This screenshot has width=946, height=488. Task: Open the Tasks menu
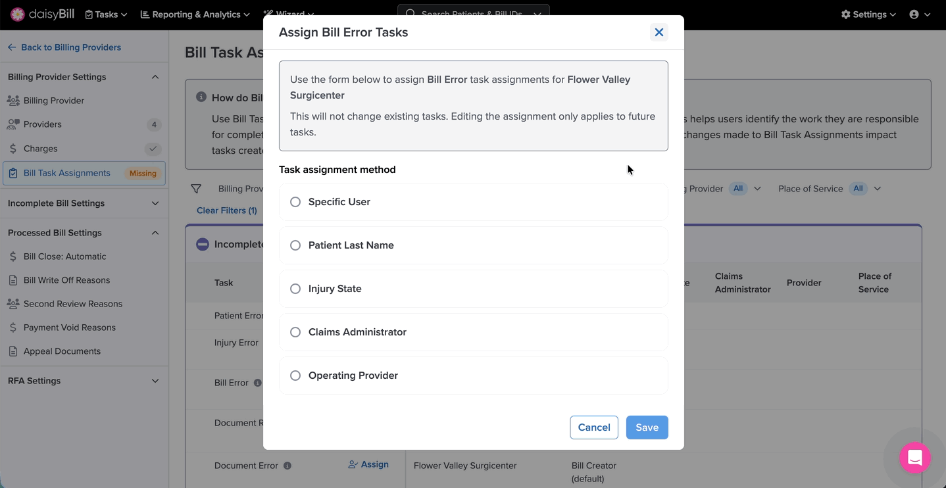click(106, 14)
